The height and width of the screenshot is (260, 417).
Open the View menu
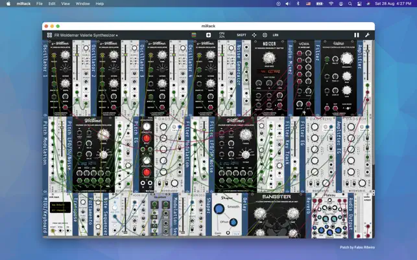click(x=66, y=4)
